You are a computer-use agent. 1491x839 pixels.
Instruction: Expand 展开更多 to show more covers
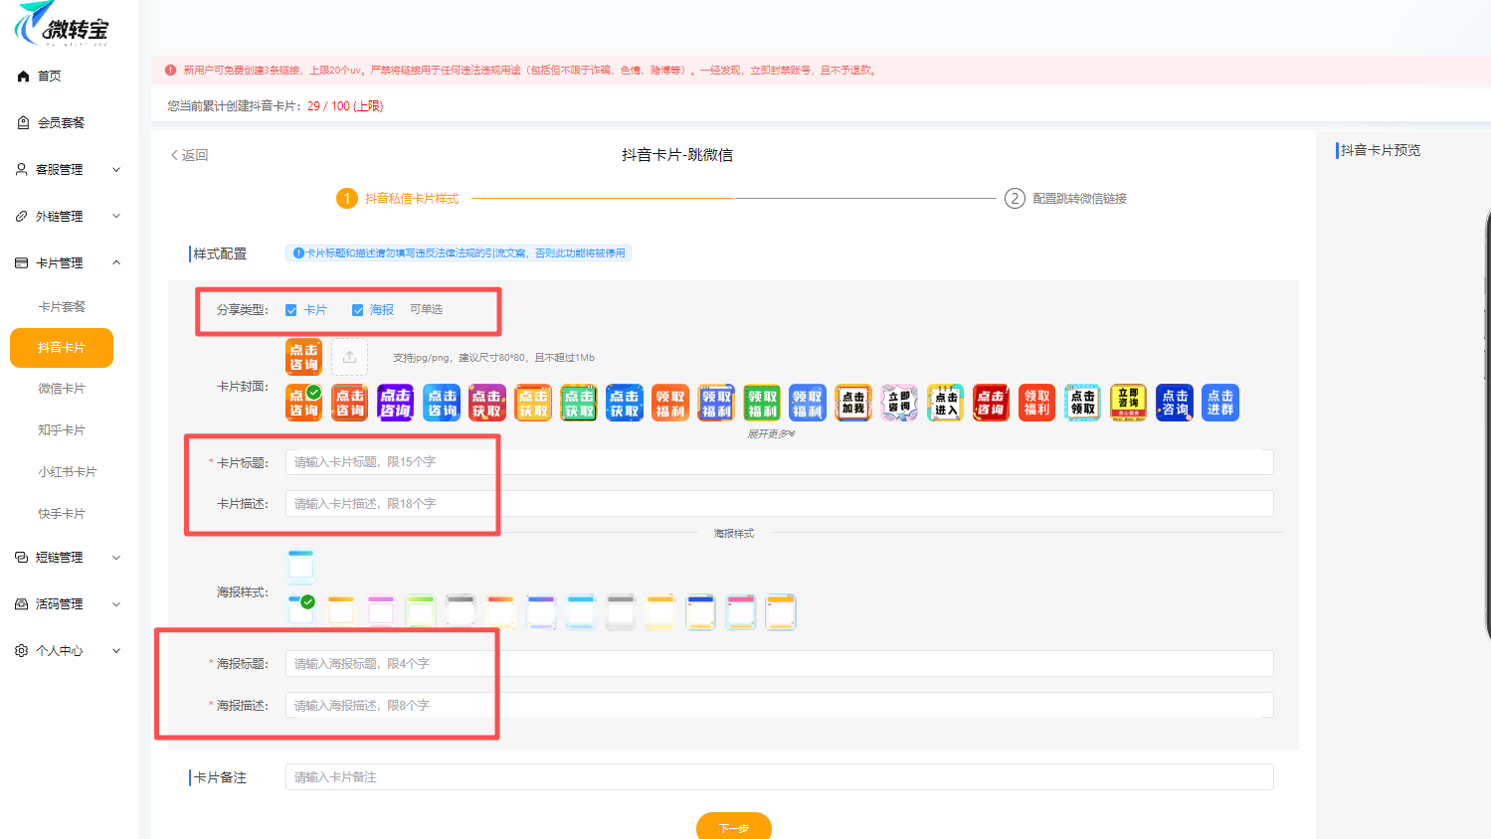(771, 434)
